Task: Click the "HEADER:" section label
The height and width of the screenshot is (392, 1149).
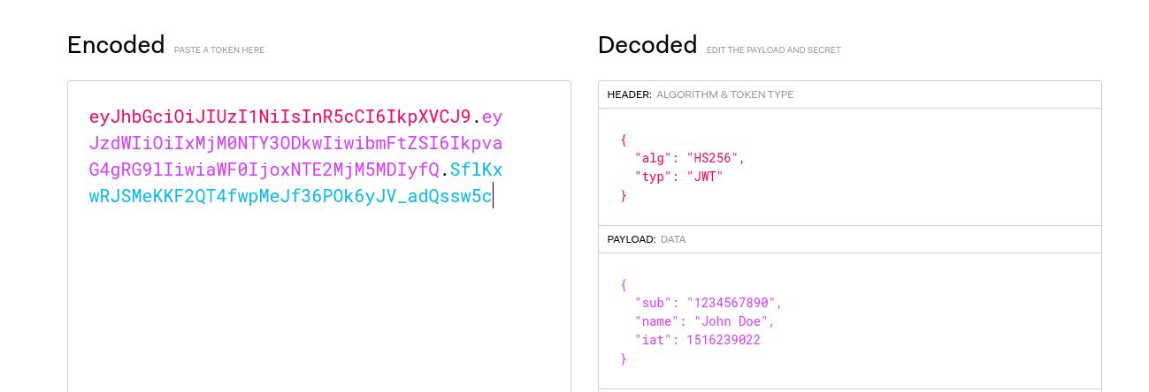Action: pyautogui.click(x=630, y=94)
